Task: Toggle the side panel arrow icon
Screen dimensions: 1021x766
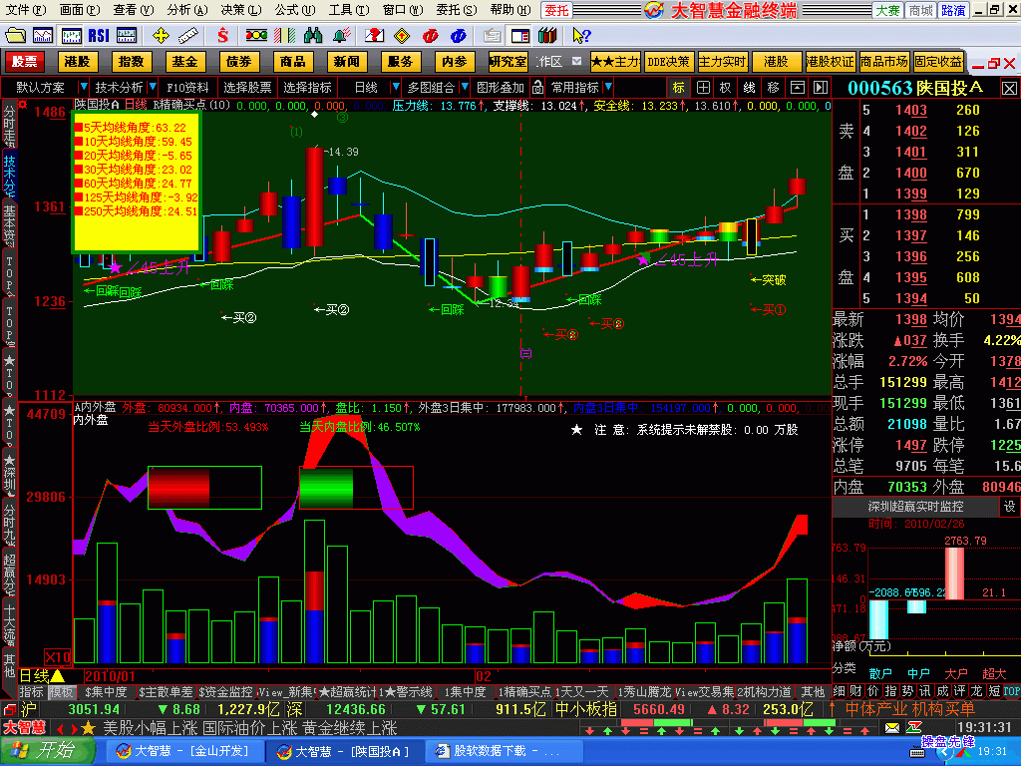Action: (x=821, y=87)
